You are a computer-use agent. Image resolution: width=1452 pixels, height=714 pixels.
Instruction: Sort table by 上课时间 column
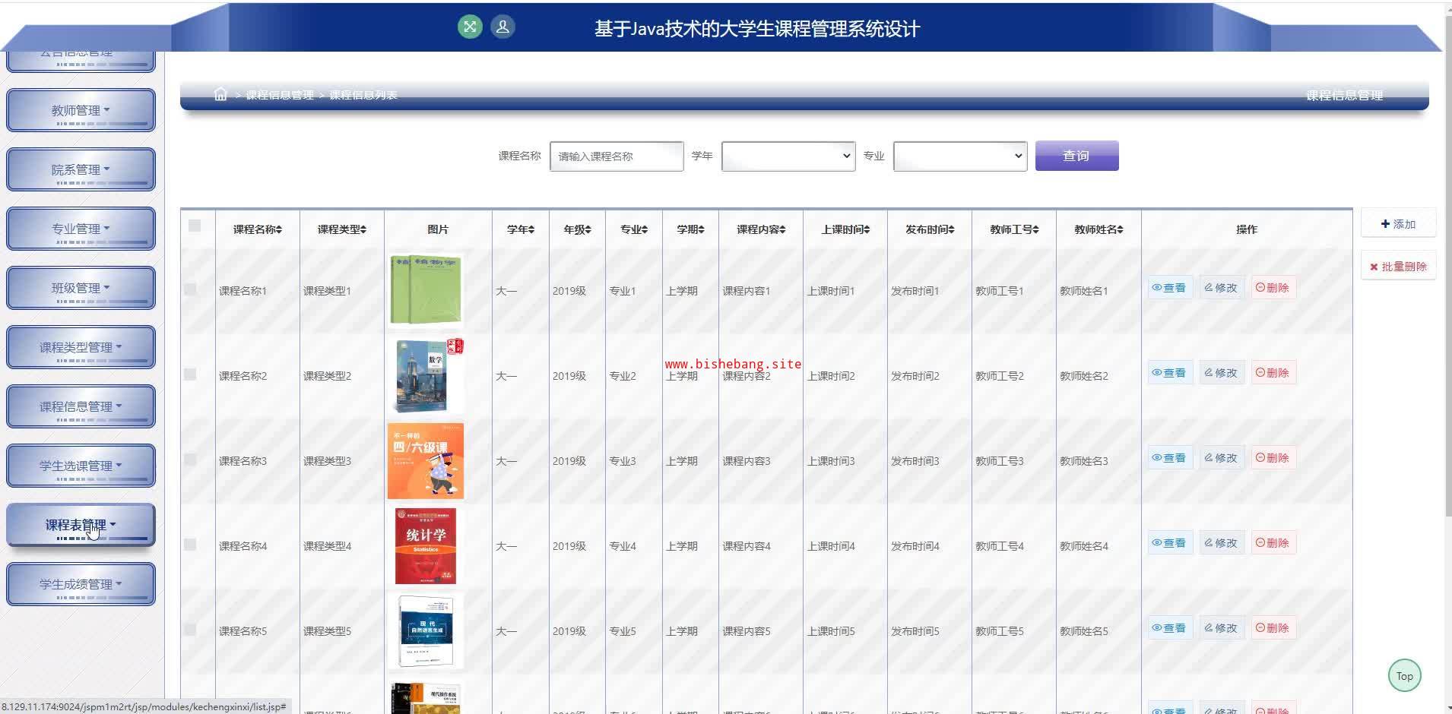tap(845, 229)
